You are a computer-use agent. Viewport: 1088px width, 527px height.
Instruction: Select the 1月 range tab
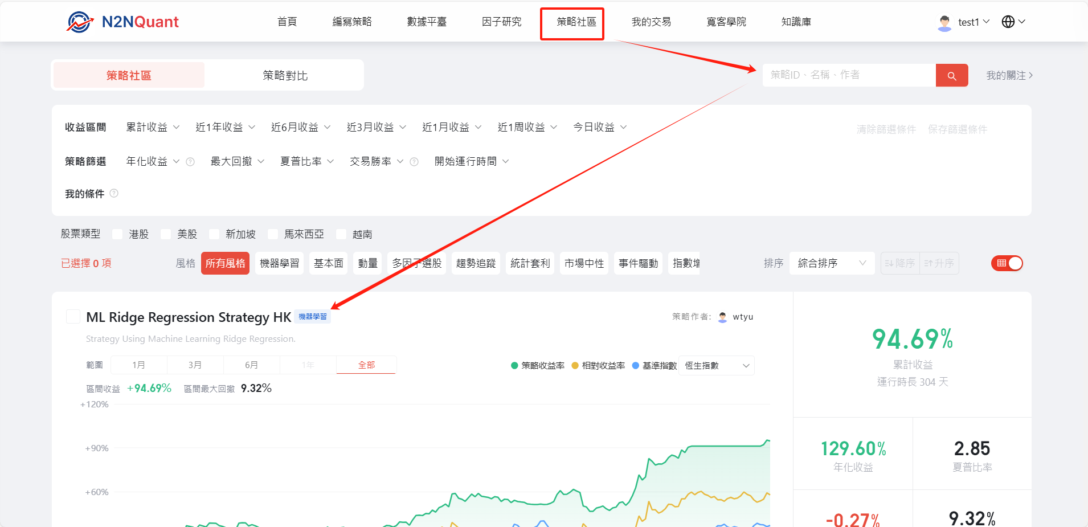(x=138, y=365)
